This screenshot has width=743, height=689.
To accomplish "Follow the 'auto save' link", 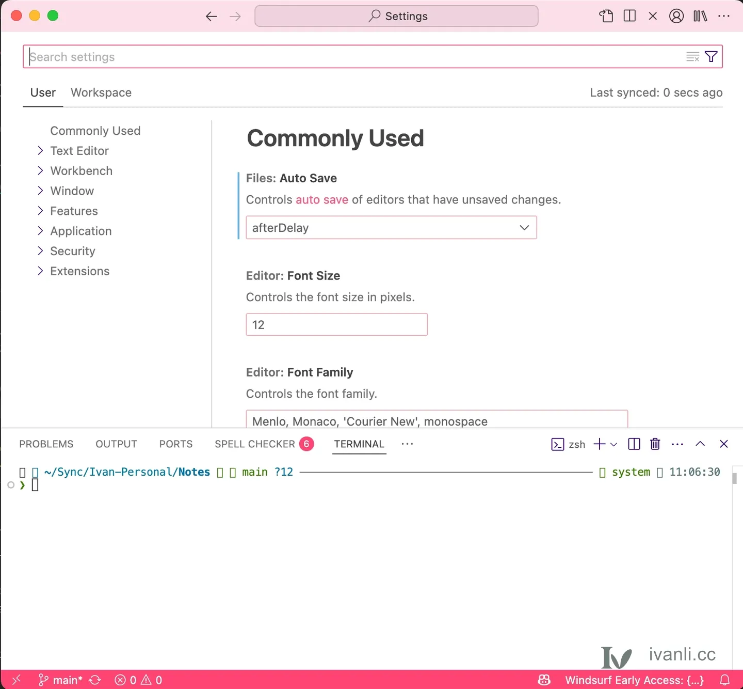I will 322,200.
